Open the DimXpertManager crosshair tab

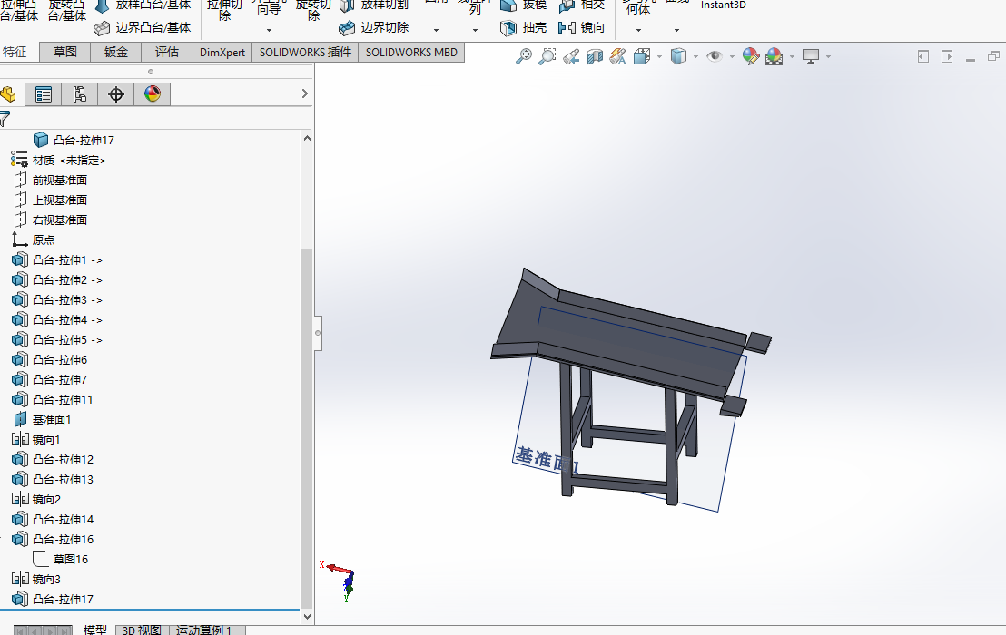pyautogui.click(x=115, y=94)
